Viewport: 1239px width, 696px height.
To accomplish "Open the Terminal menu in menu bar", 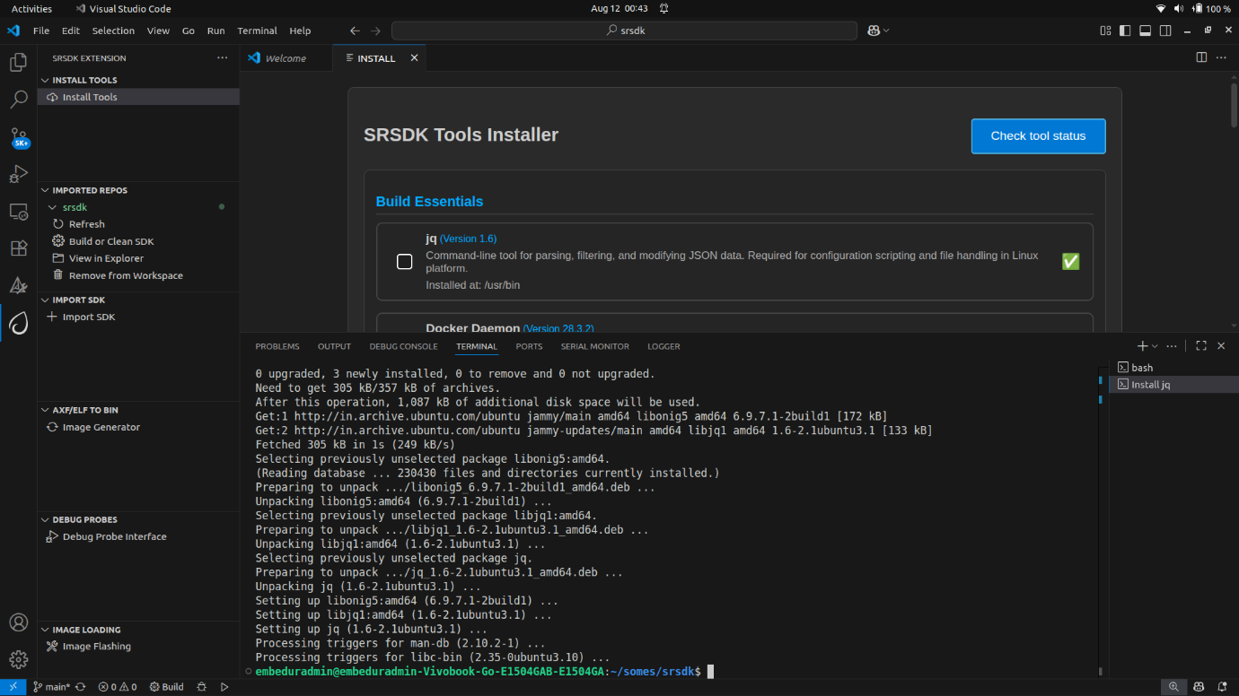I will tap(257, 30).
